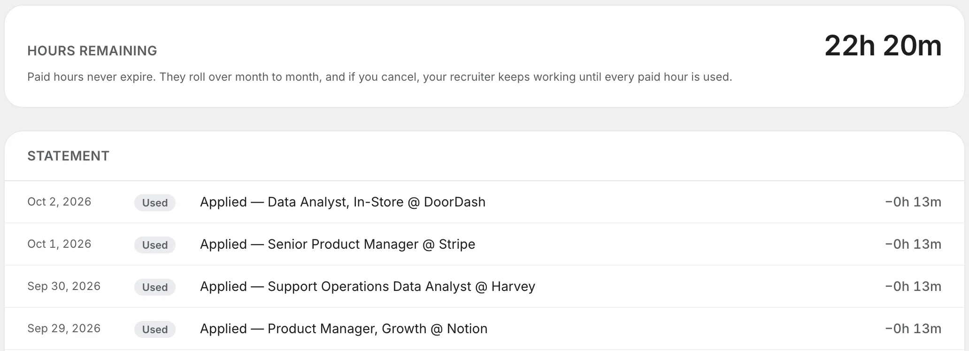This screenshot has height=351, width=969.
Task: Click the paid hours never expire description
Action: [379, 77]
